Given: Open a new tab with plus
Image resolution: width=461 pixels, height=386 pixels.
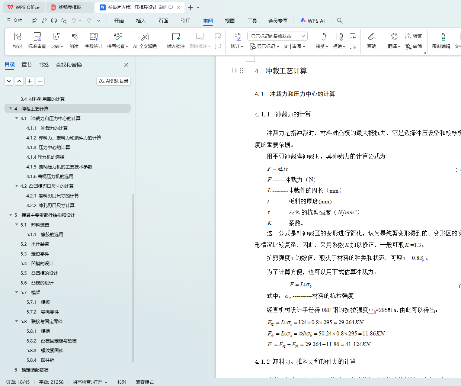Looking at the screenshot, I should [191, 7].
